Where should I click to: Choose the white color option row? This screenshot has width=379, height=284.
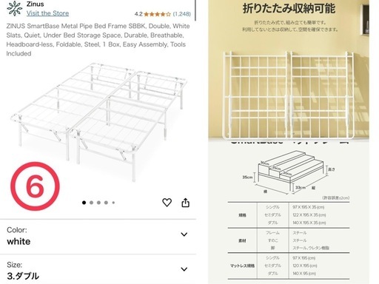point(98,236)
